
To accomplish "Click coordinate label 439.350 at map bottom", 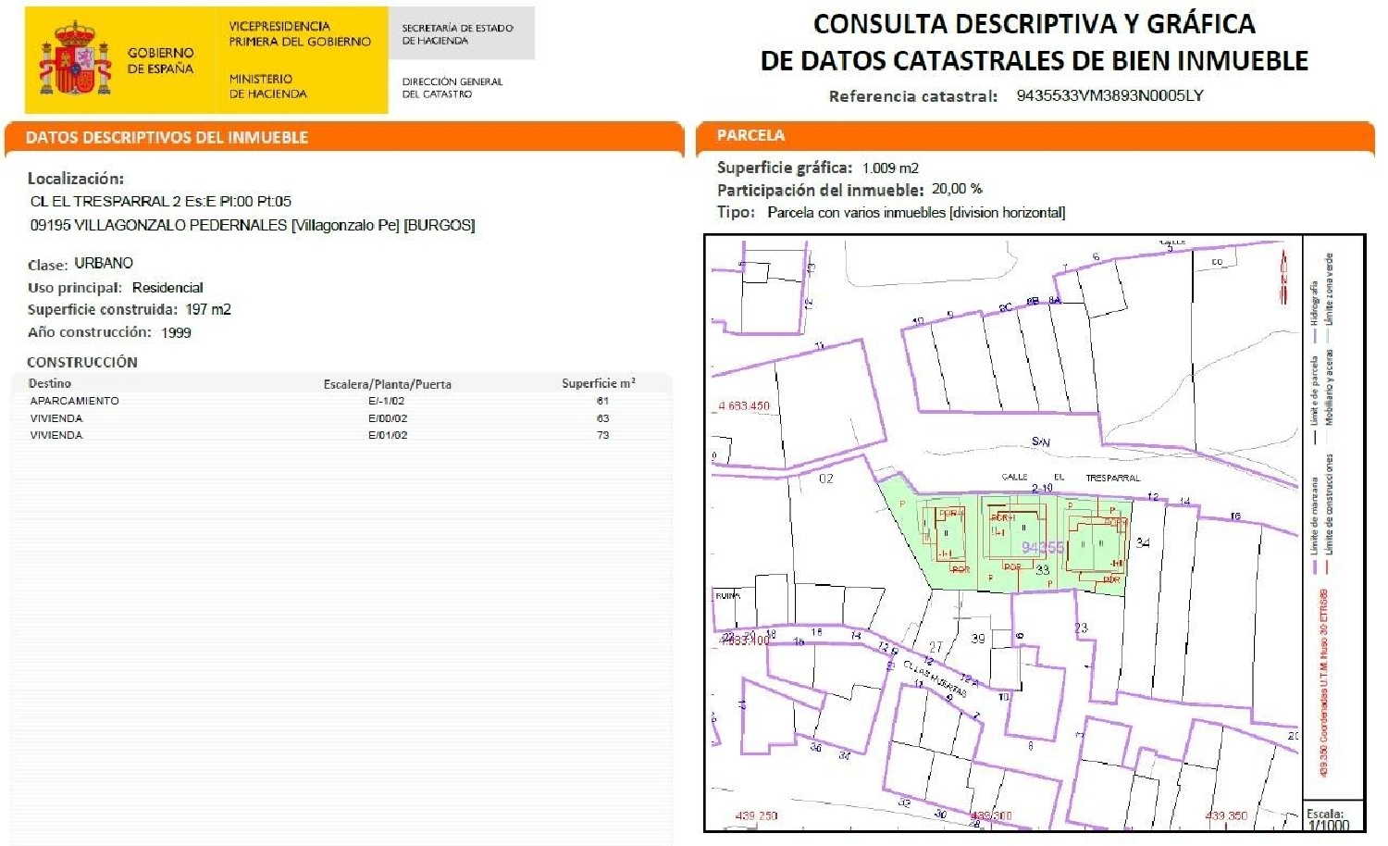I will pyautogui.click(x=1226, y=816).
